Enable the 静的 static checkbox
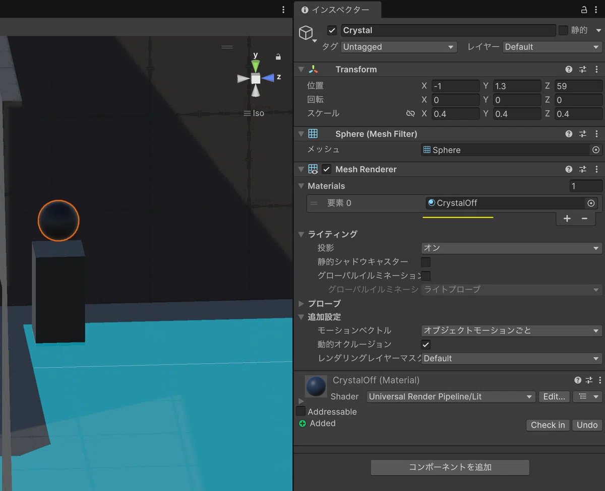Image resolution: width=605 pixels, height=491 pixels. 563,30
